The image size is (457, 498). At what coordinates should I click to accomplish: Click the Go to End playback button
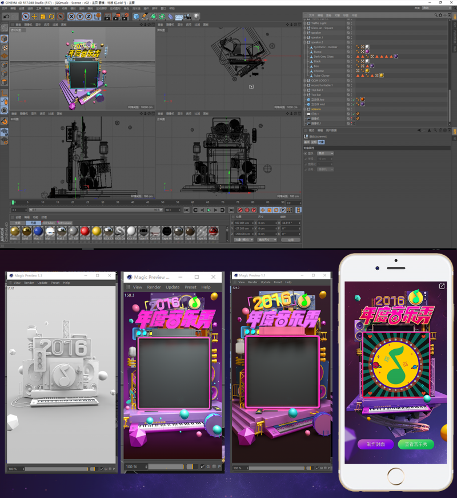tap(231, 210)
